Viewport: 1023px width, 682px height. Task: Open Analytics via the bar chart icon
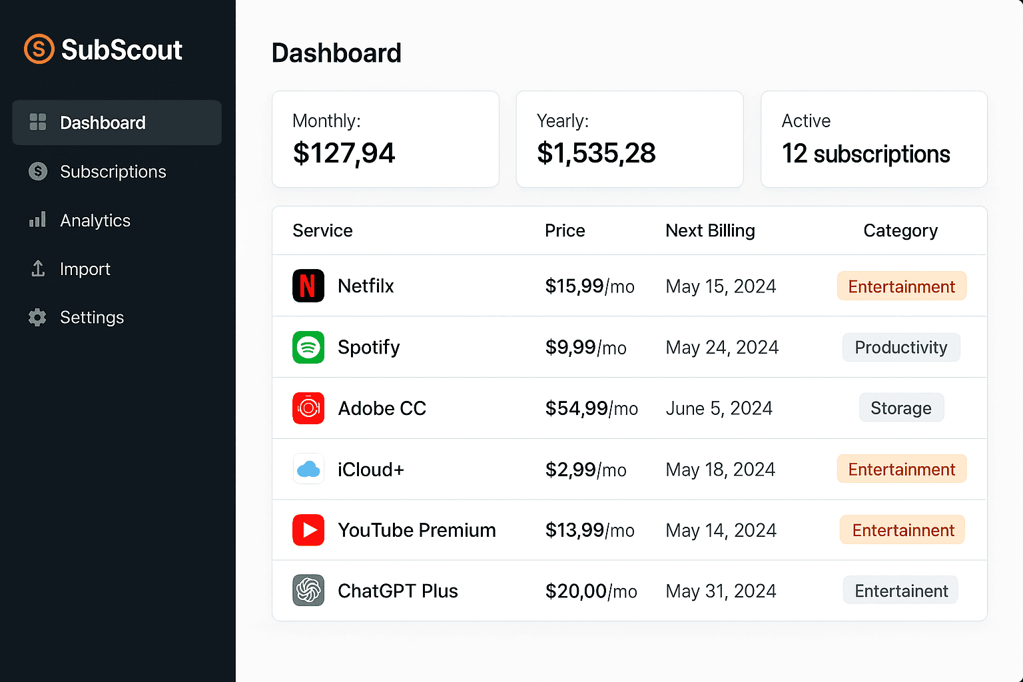tap(37, 220)
